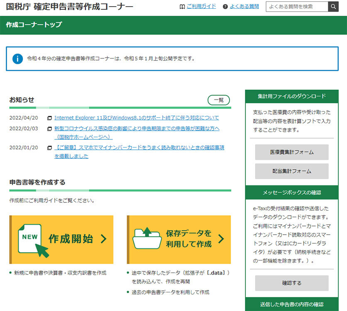Open the マイナンバーカード reading notice link
347x311 pixels.
coord(139,148)
